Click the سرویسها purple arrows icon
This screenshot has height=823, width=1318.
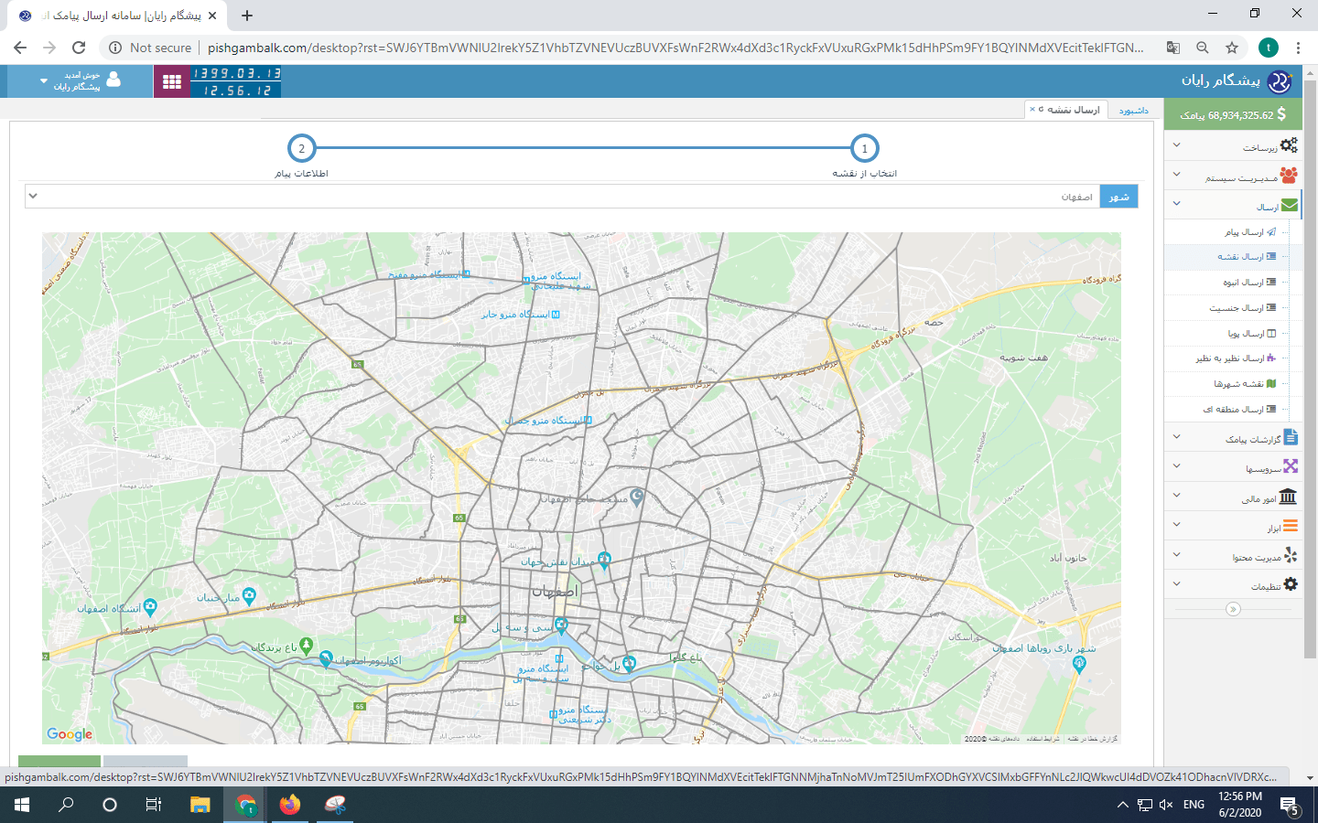point(1291,466)
